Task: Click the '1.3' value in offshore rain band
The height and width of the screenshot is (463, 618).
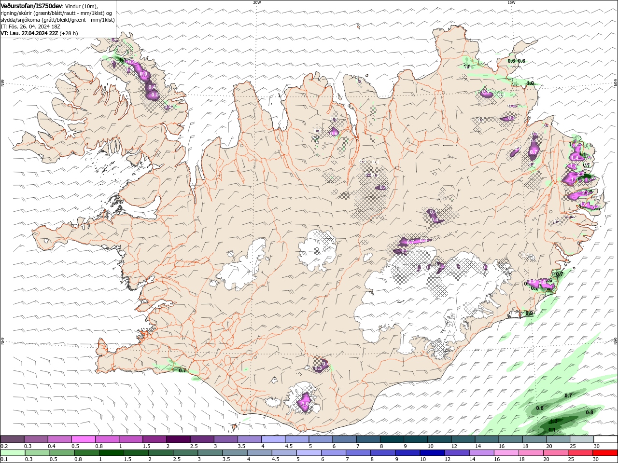Action: click(x=554, y=421)
